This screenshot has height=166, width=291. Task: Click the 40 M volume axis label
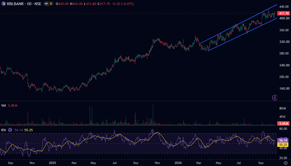[282, 116]
